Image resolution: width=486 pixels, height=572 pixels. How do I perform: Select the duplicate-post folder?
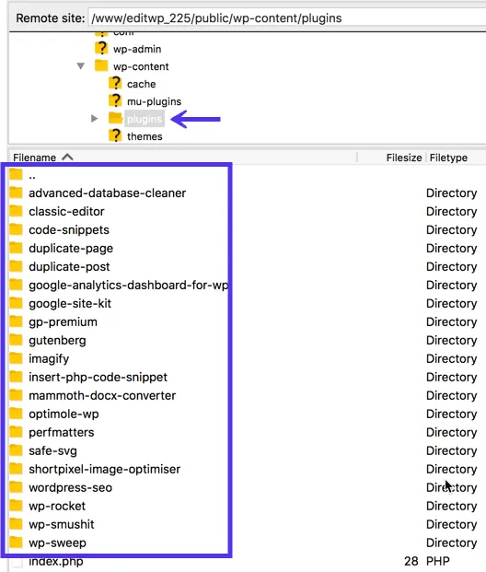click(69, 267)
